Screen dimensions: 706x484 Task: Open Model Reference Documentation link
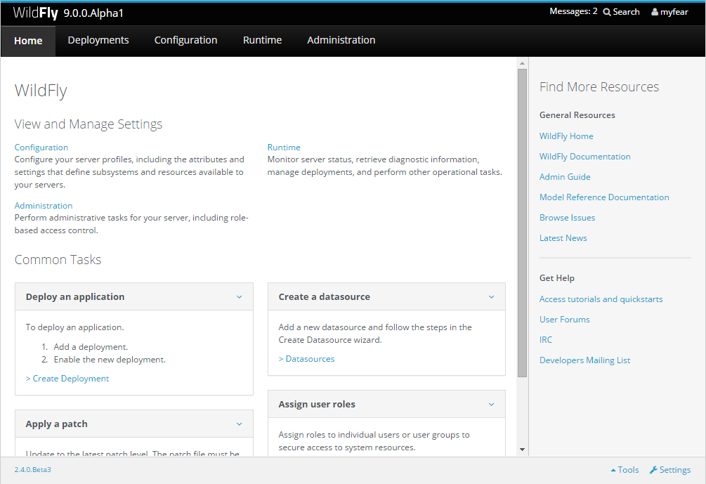(604, 197)
